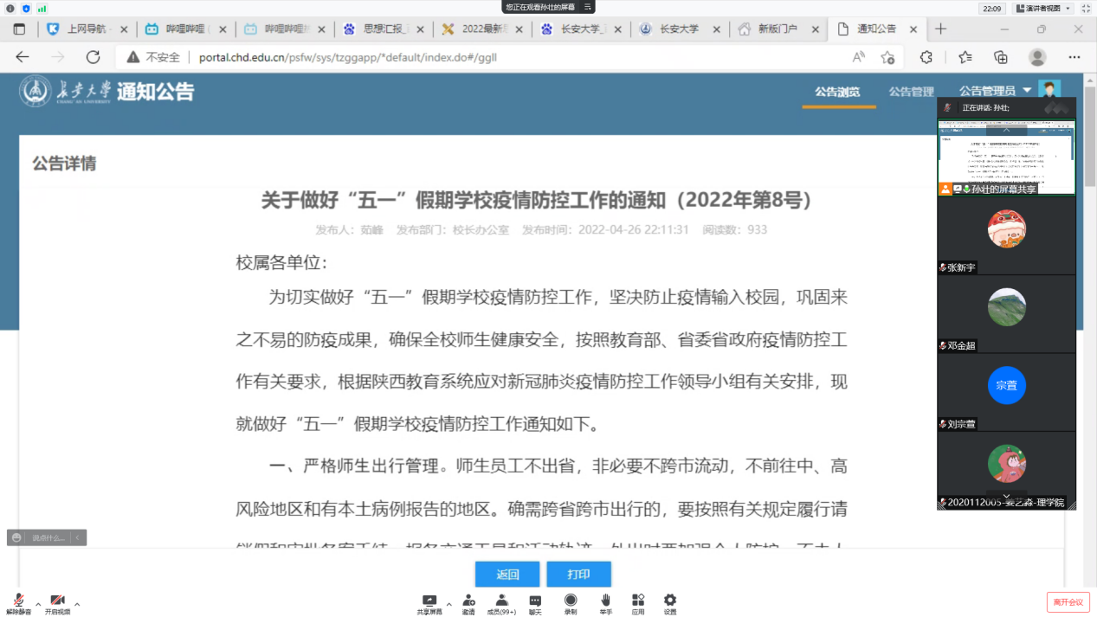Select the 孙壮 screen share thumbnail
The width and height of the screenshot is (1097, 617).
point(1006,157)
